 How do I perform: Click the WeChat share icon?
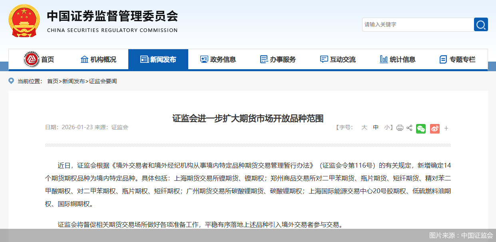pyautogui.click(x=420, y=128)
